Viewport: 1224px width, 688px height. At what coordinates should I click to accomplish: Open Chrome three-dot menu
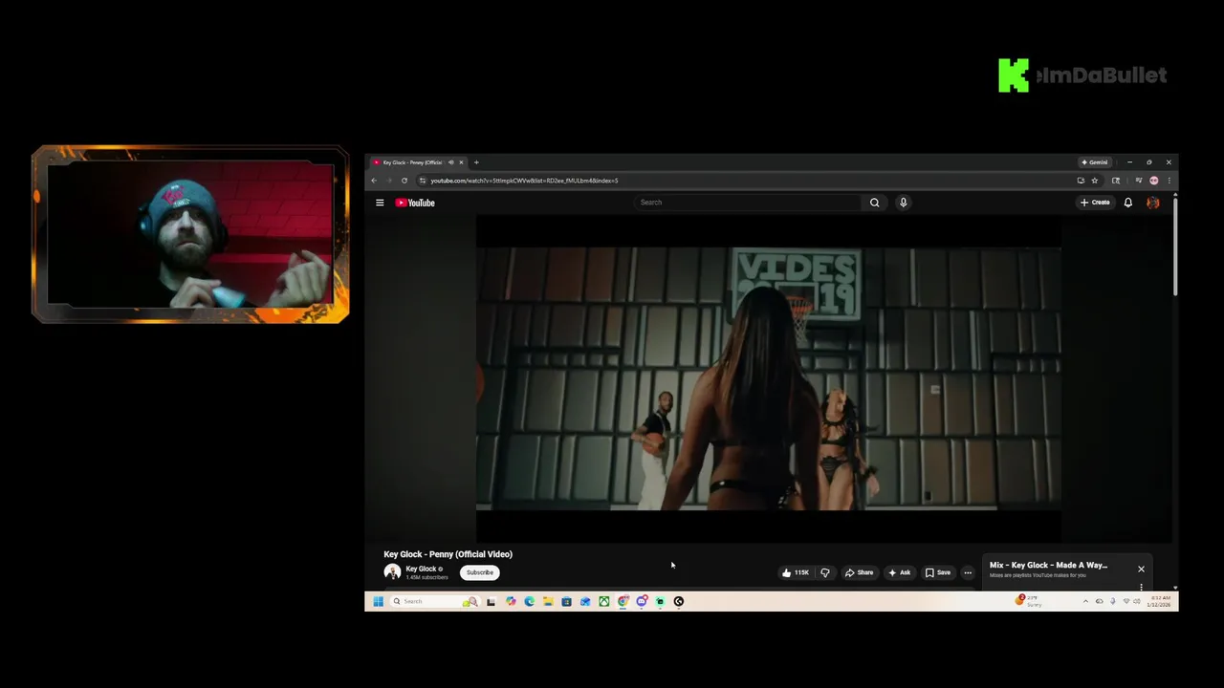[1169, 181]
